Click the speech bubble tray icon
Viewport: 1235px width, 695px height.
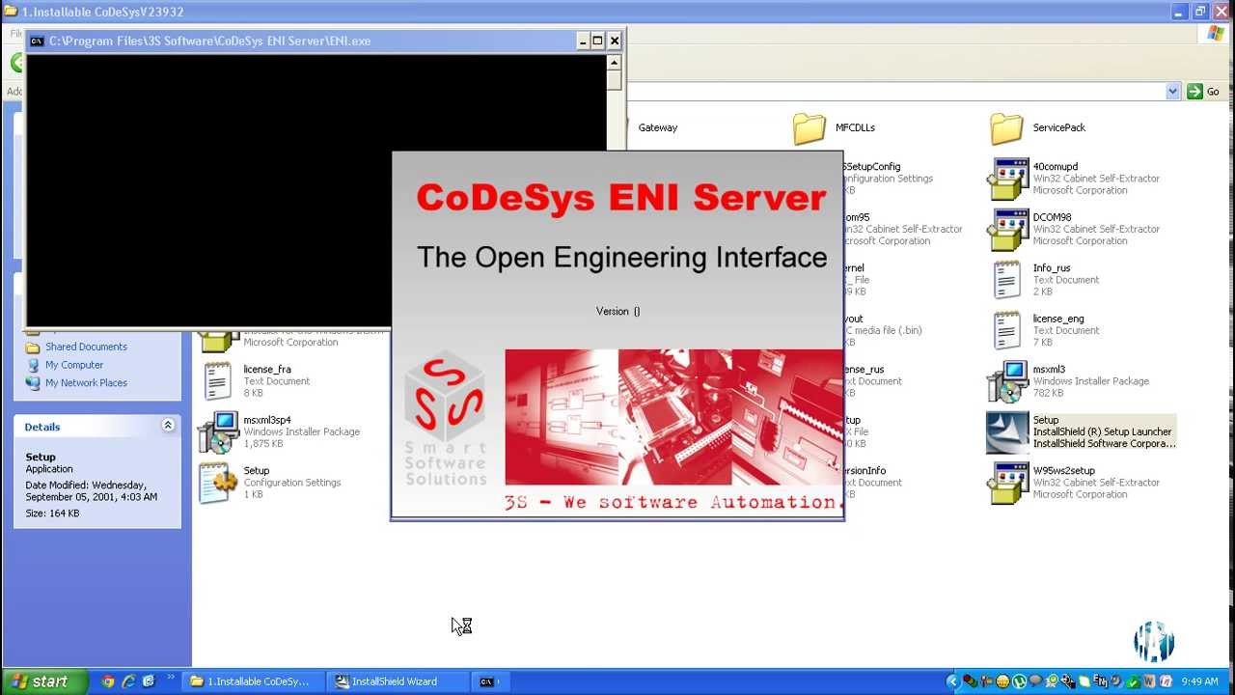(1035, 681)
